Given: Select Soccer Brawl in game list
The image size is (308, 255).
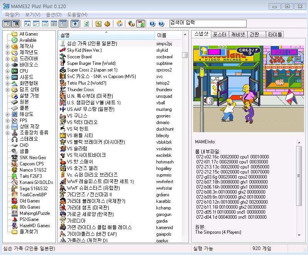Looking at the screenshot, I should (79, 57).
